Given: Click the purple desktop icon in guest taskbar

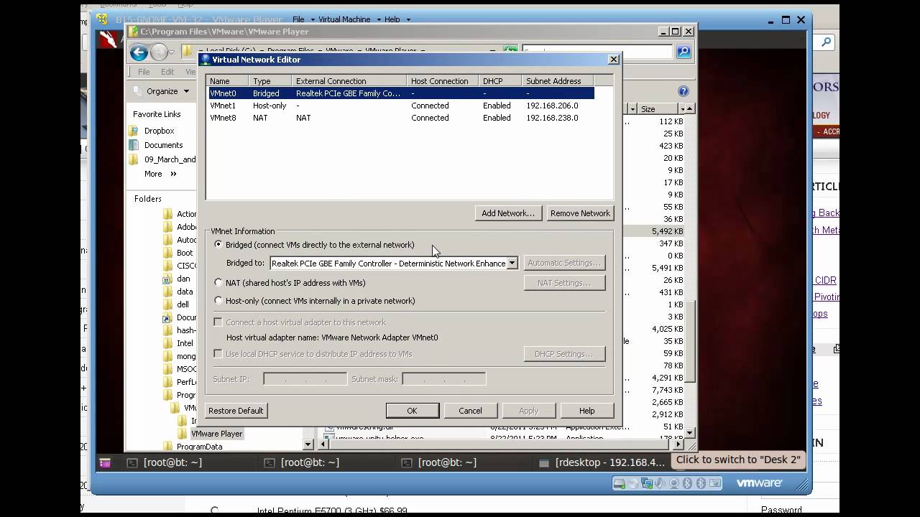Looking at the screenshot, I should point(105,463).
